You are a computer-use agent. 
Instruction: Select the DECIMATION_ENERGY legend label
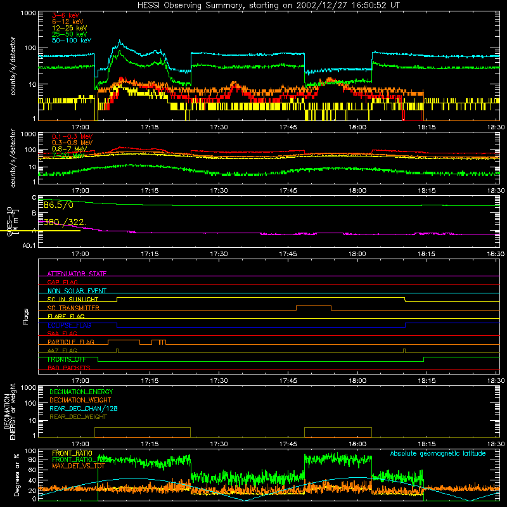tap(81, 392)
